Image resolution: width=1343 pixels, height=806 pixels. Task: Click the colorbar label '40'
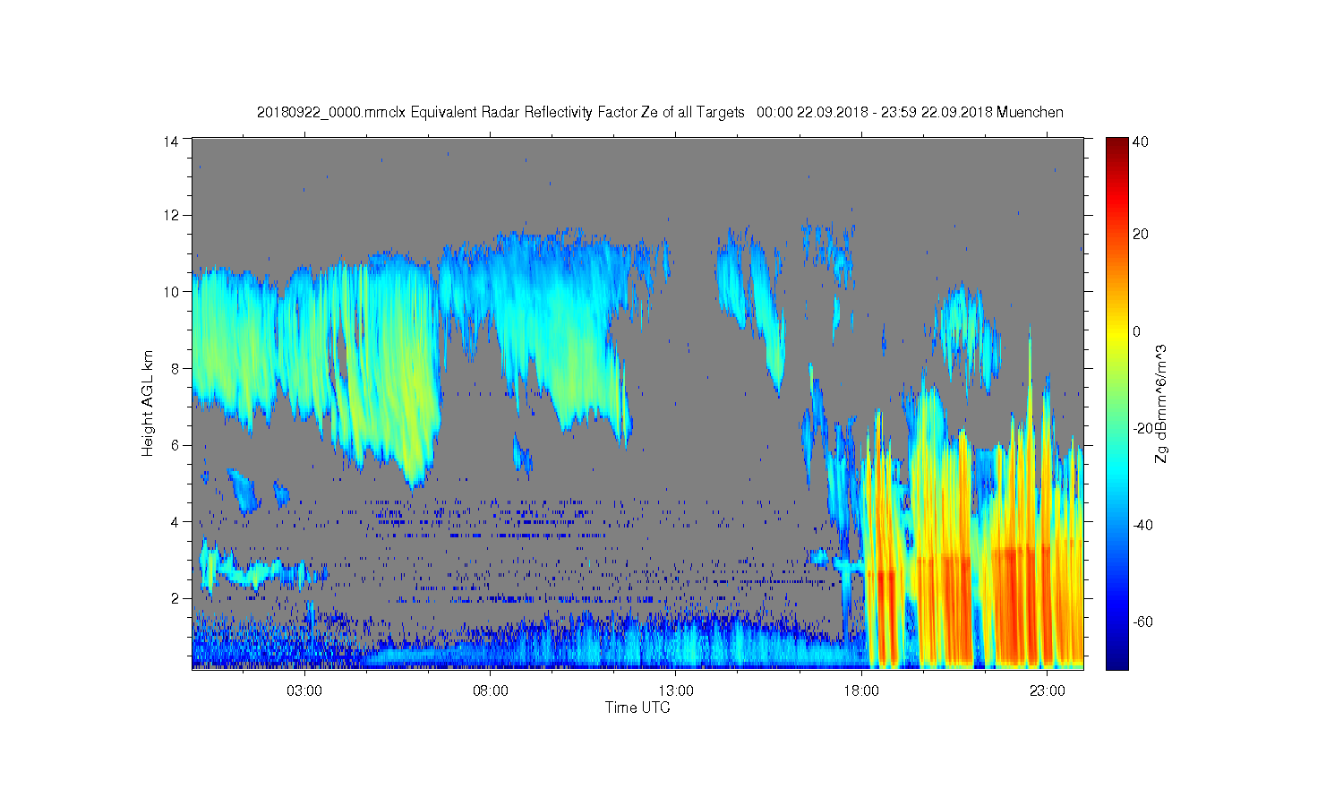coord(1141,141)
